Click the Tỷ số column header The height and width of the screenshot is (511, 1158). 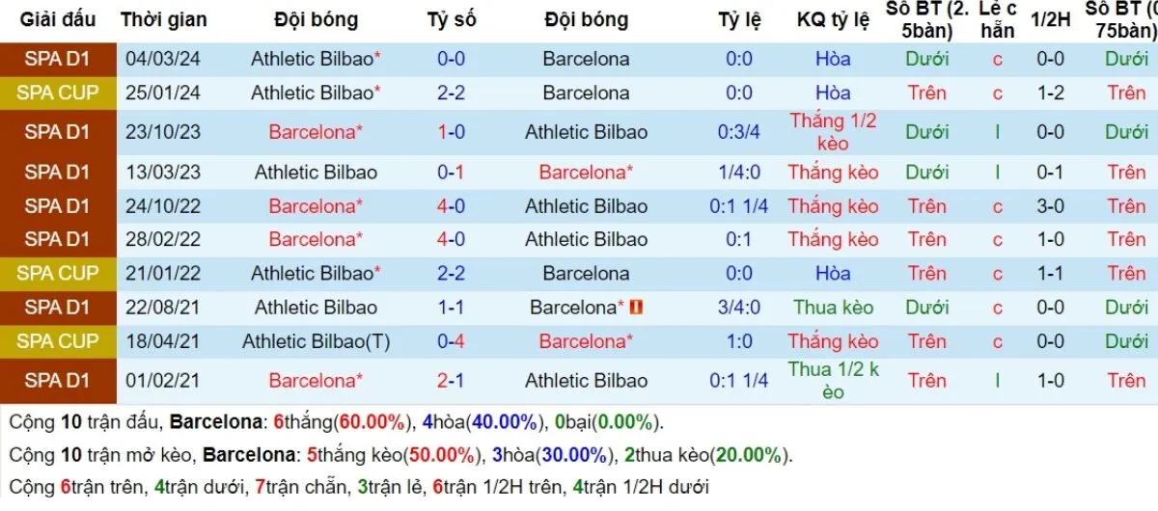[x=451, y=19]
